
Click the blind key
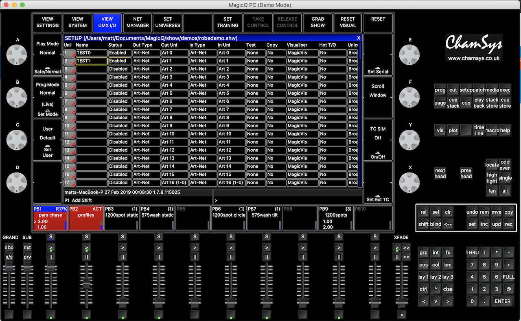tap(436, 224)
